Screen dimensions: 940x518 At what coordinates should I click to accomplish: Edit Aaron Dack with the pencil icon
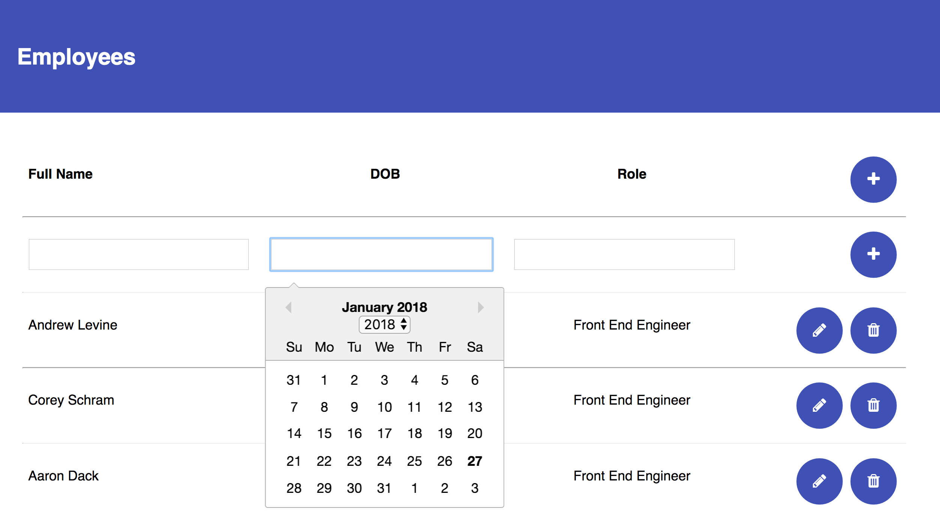(x=819, y=481)
